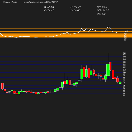
Task: Click the "OL: 3.2" reading
Action: pyautogui.click(x=101, y=14)
